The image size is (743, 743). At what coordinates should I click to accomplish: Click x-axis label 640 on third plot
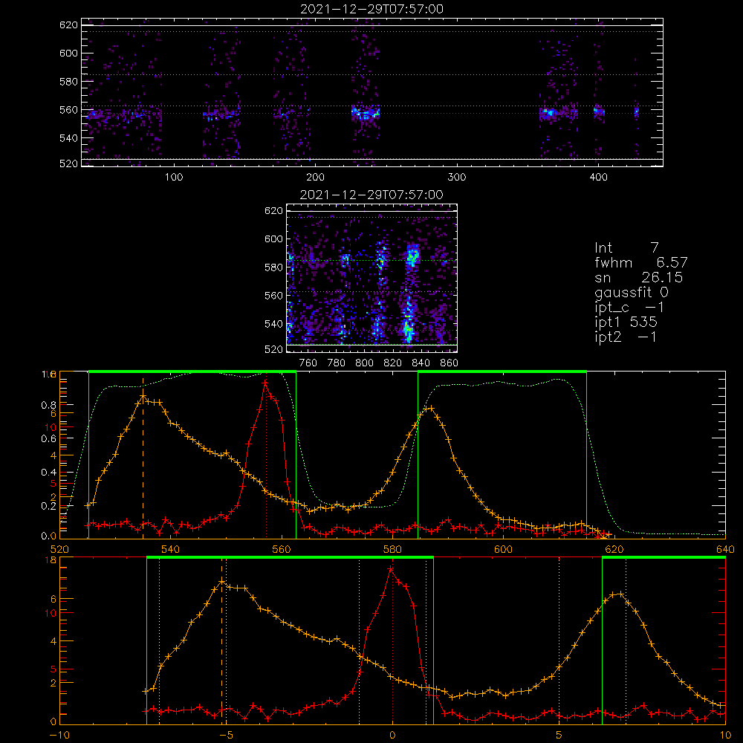tap(725, 550)
